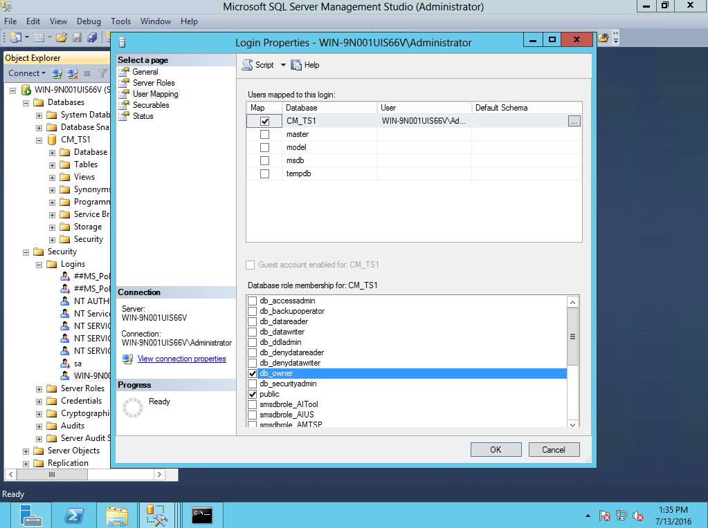Screen dimensions: 708x528
Task: Expand the Server Objects node
Action: [26, 451]
